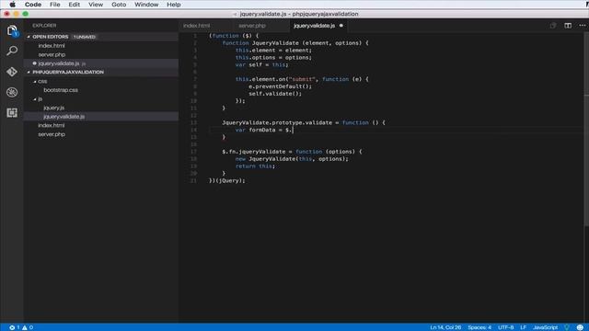Screen dimensions: 589x331
Task: Open the more actions ellipsis menu
Action: (x=583, y=26)
